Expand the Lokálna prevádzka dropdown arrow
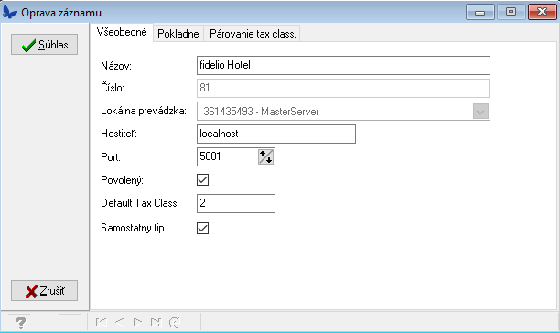This screenshot has width=560, height=333. point(480,112)
